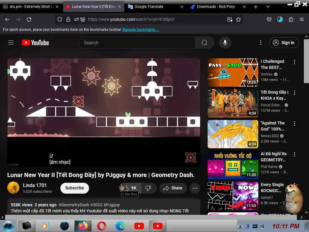The width and height of the screenshot is (309, 232).
Task: Search by voice with microphone icon
Action: [x=225, y=43]
